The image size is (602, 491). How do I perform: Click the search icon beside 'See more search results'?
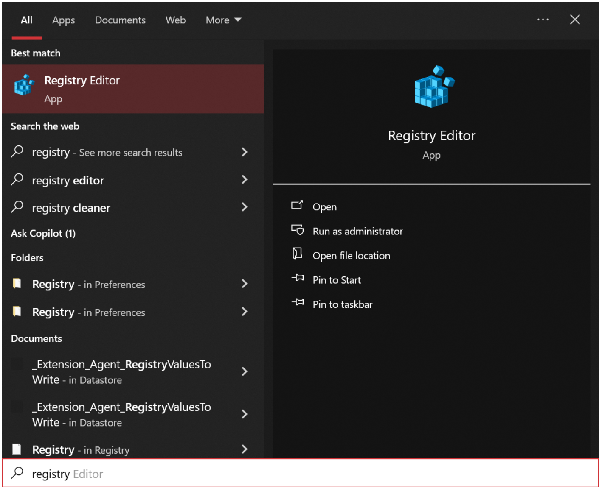(x=17, y=151)
